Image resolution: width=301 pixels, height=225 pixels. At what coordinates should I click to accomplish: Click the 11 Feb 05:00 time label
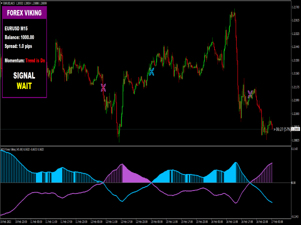click(36, 221)
